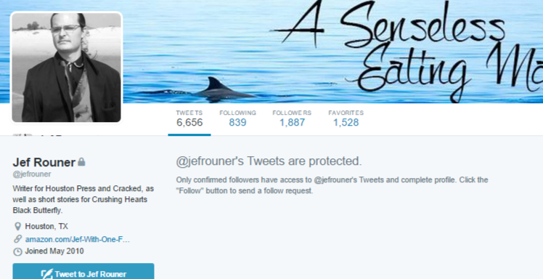The height and width of the screenshot is (279, 543).
Task: Open the @jefrouner handle link
Action: click(32, 174)
